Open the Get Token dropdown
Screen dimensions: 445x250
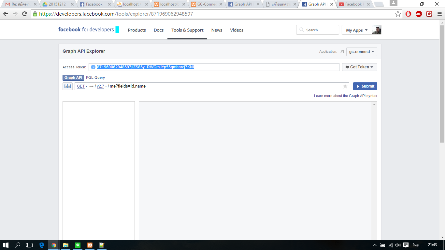coord(360,67)
